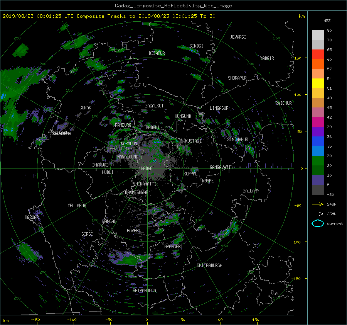Select the magenta 42 dBZ legend swatch
The width and height of the screenshot is (347, 325).
[318, 122]
